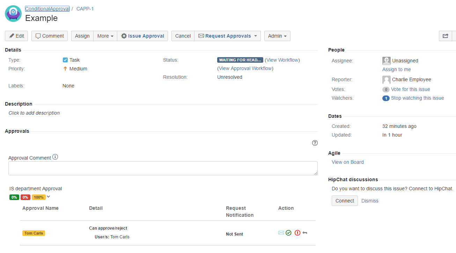The height and width of the screenshot is (253, 456).
Task: Click the envelope icon to send notification
Action: click(x=281, y=233)
